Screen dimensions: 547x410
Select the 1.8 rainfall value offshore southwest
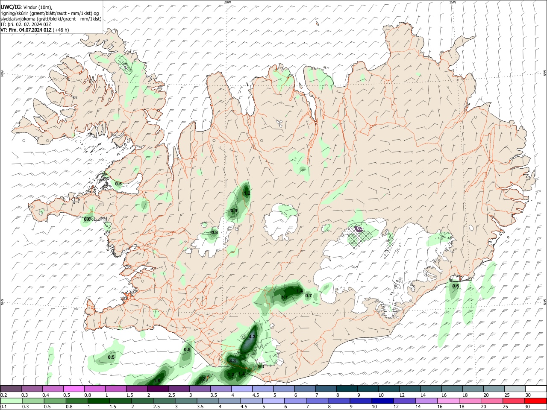(157, 381)
